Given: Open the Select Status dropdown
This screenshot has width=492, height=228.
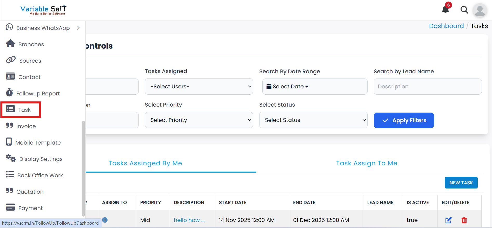Looking at the screenshot, I should tap(313, 120).
